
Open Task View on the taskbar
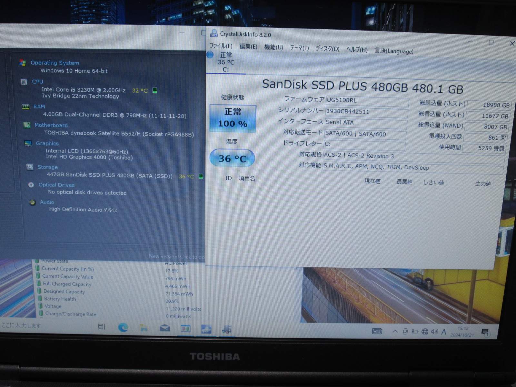pyautogui.click(x=102, y=327)
